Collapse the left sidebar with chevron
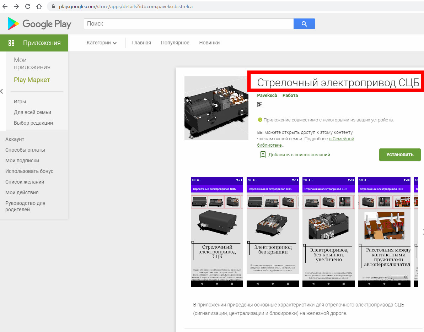 pyautogui.click(x=2, y=91)
